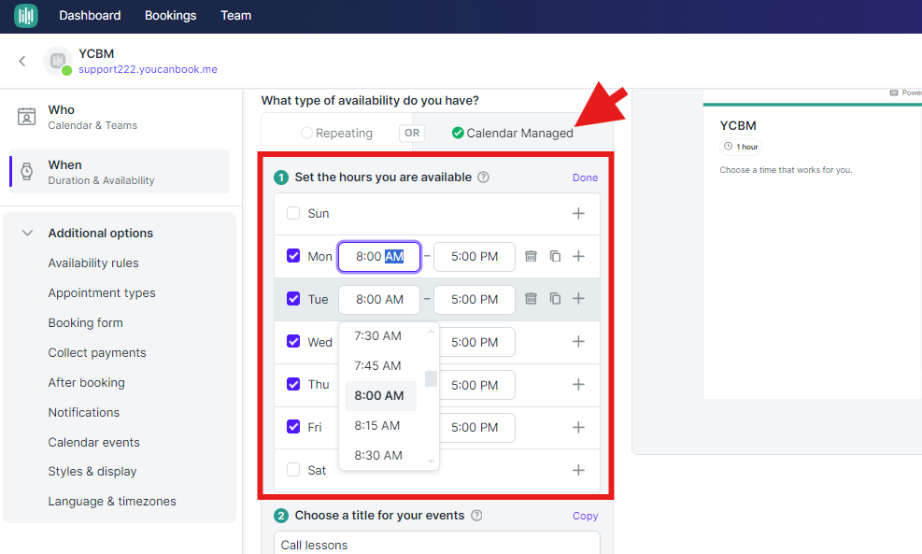Add a time slot to Sunday with plus icon
Screen dimensions: 922x554
[x=578, y=214]
